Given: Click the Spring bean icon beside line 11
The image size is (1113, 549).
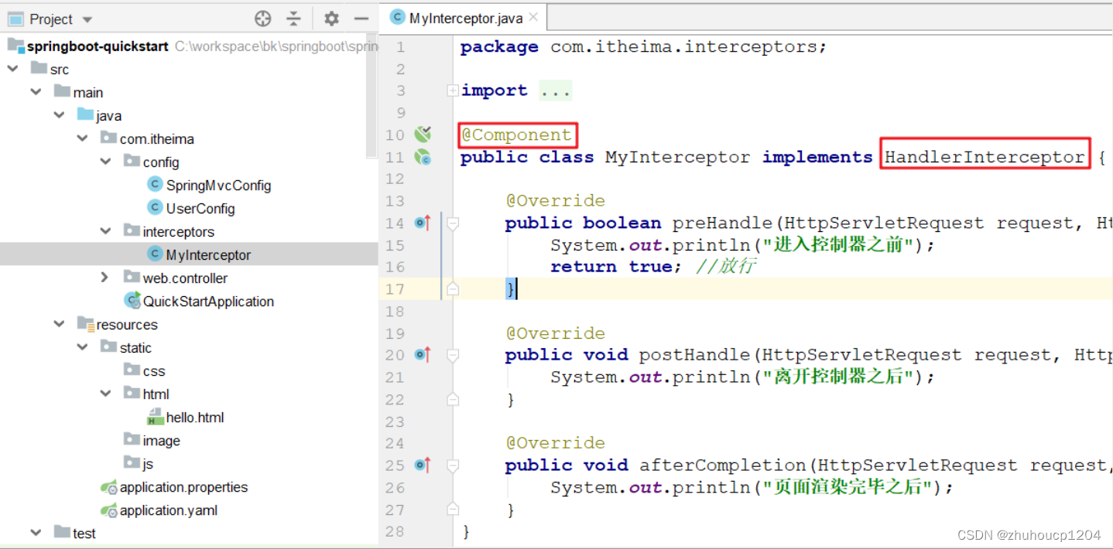Looking at the screenshot, I should pyautogui.click(x=423, y=156).
